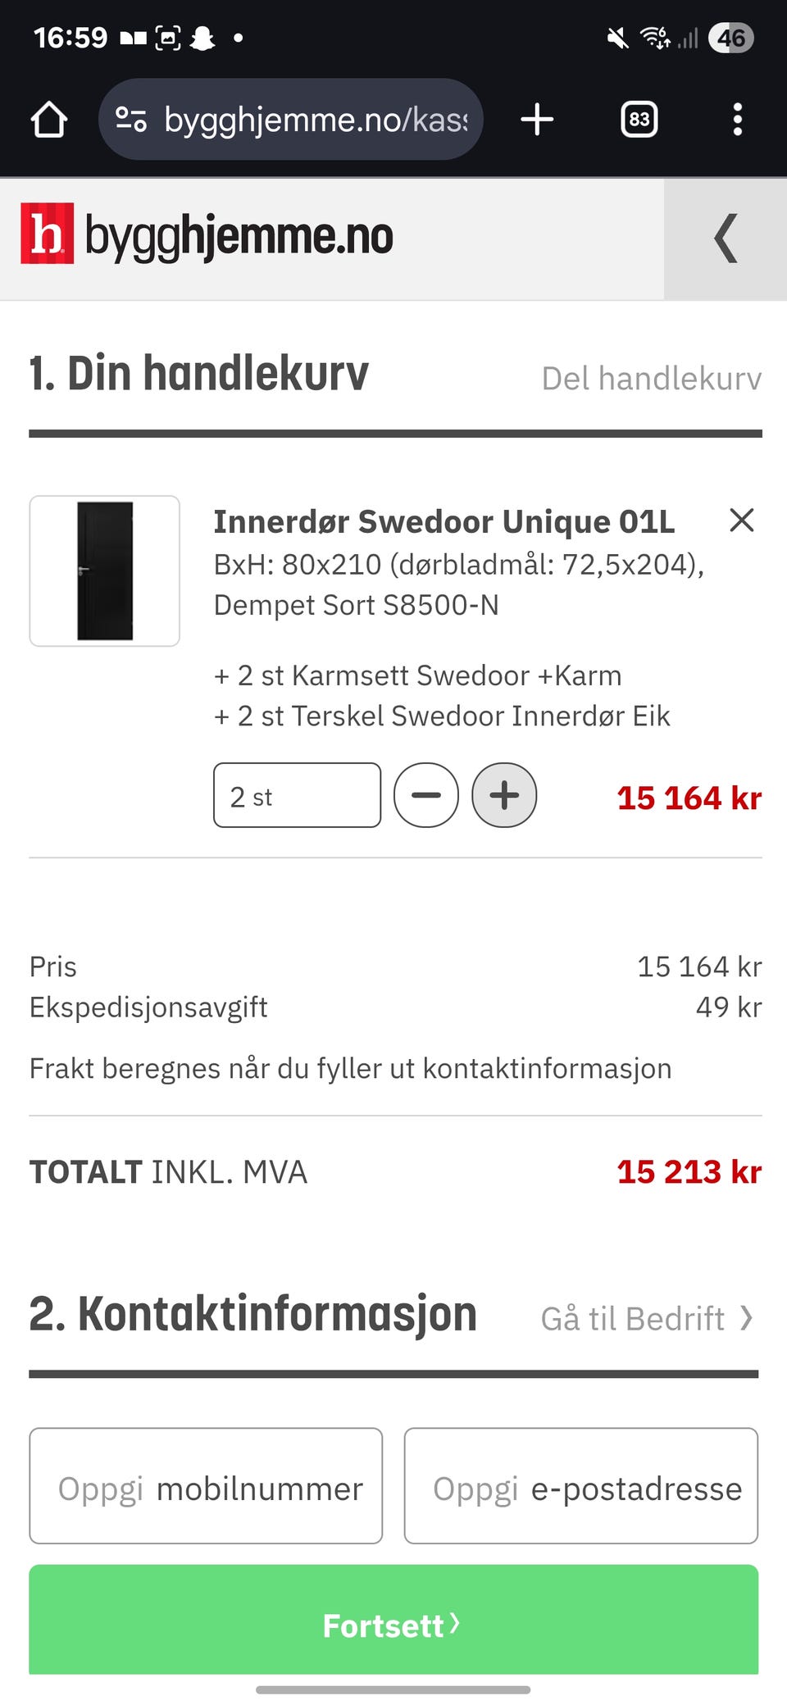Go back with the chevron arrow
This screenshot has height=1705, width=787.
click(x=726, y=239)
